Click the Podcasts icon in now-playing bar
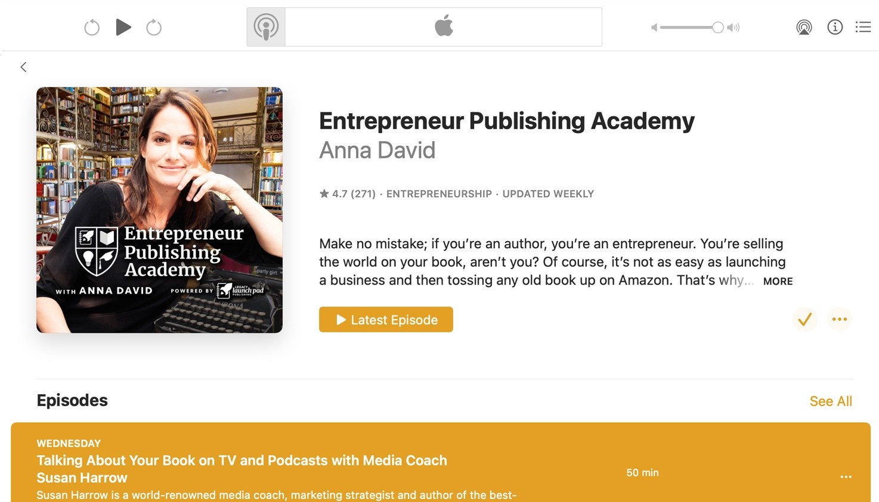Image resolution: width=879 pixels, height=502 pixels. (266, 27)
